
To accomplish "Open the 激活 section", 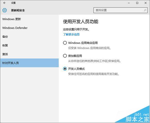I will coord(29,54).
